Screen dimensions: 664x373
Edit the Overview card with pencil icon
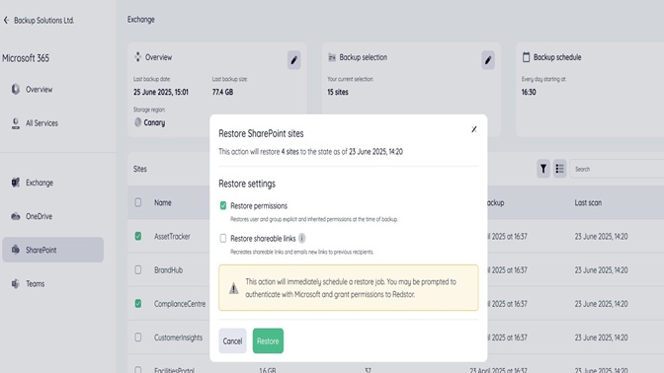(293, 60)
